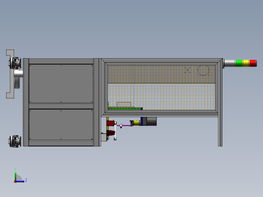Select the lower-left caster wheel
Image resolution: width=263 pixels, height=197 pixels.
[15, 141]
